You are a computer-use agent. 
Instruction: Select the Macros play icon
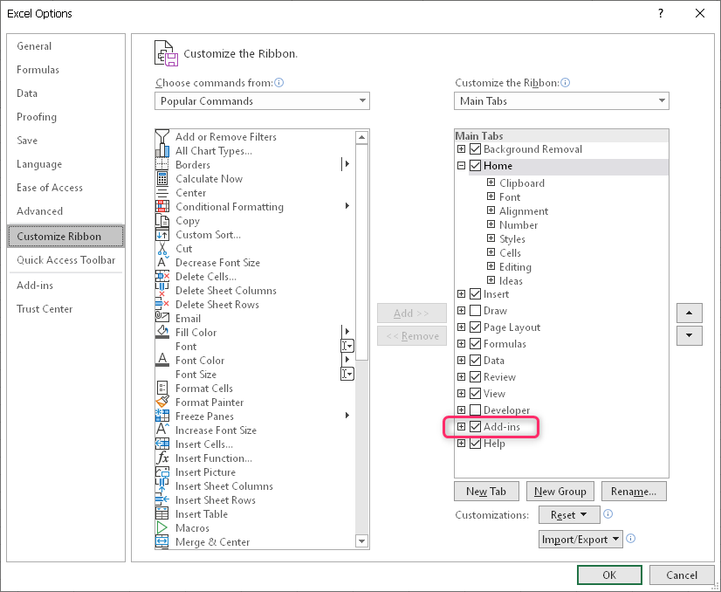(161, 528)
